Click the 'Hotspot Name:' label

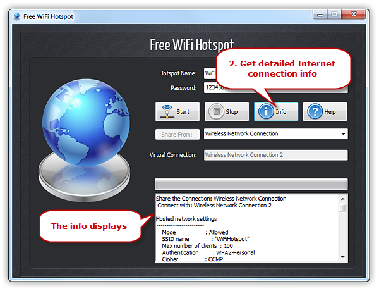point(178,73)
